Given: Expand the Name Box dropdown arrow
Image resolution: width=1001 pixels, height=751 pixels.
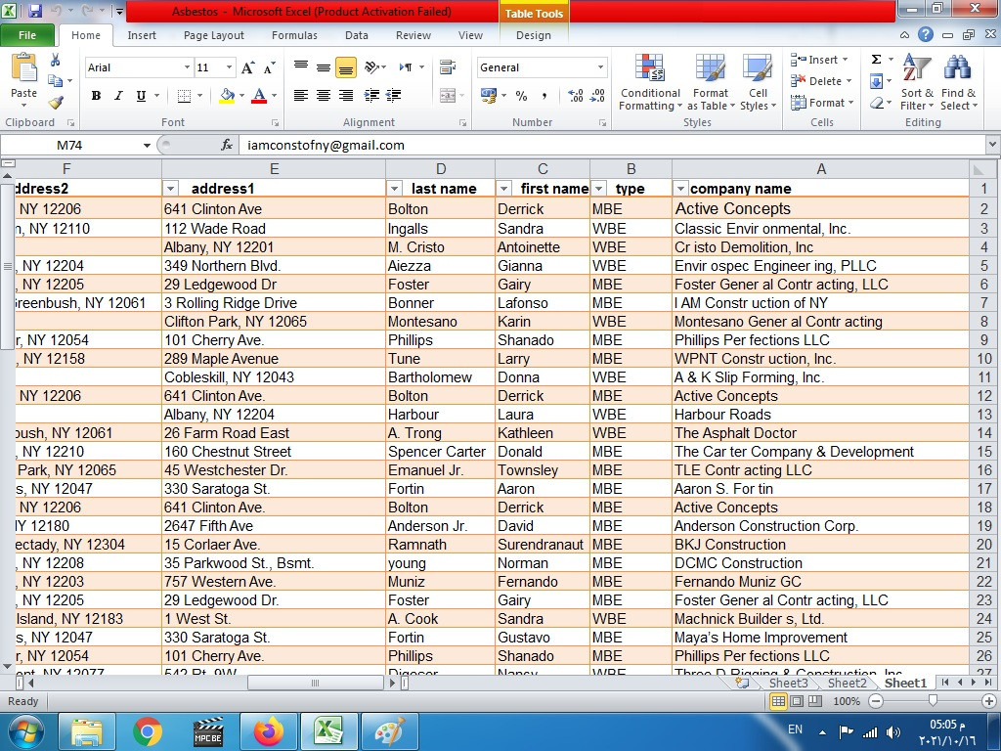Looking at the screenshot, I should coord(147,146).
